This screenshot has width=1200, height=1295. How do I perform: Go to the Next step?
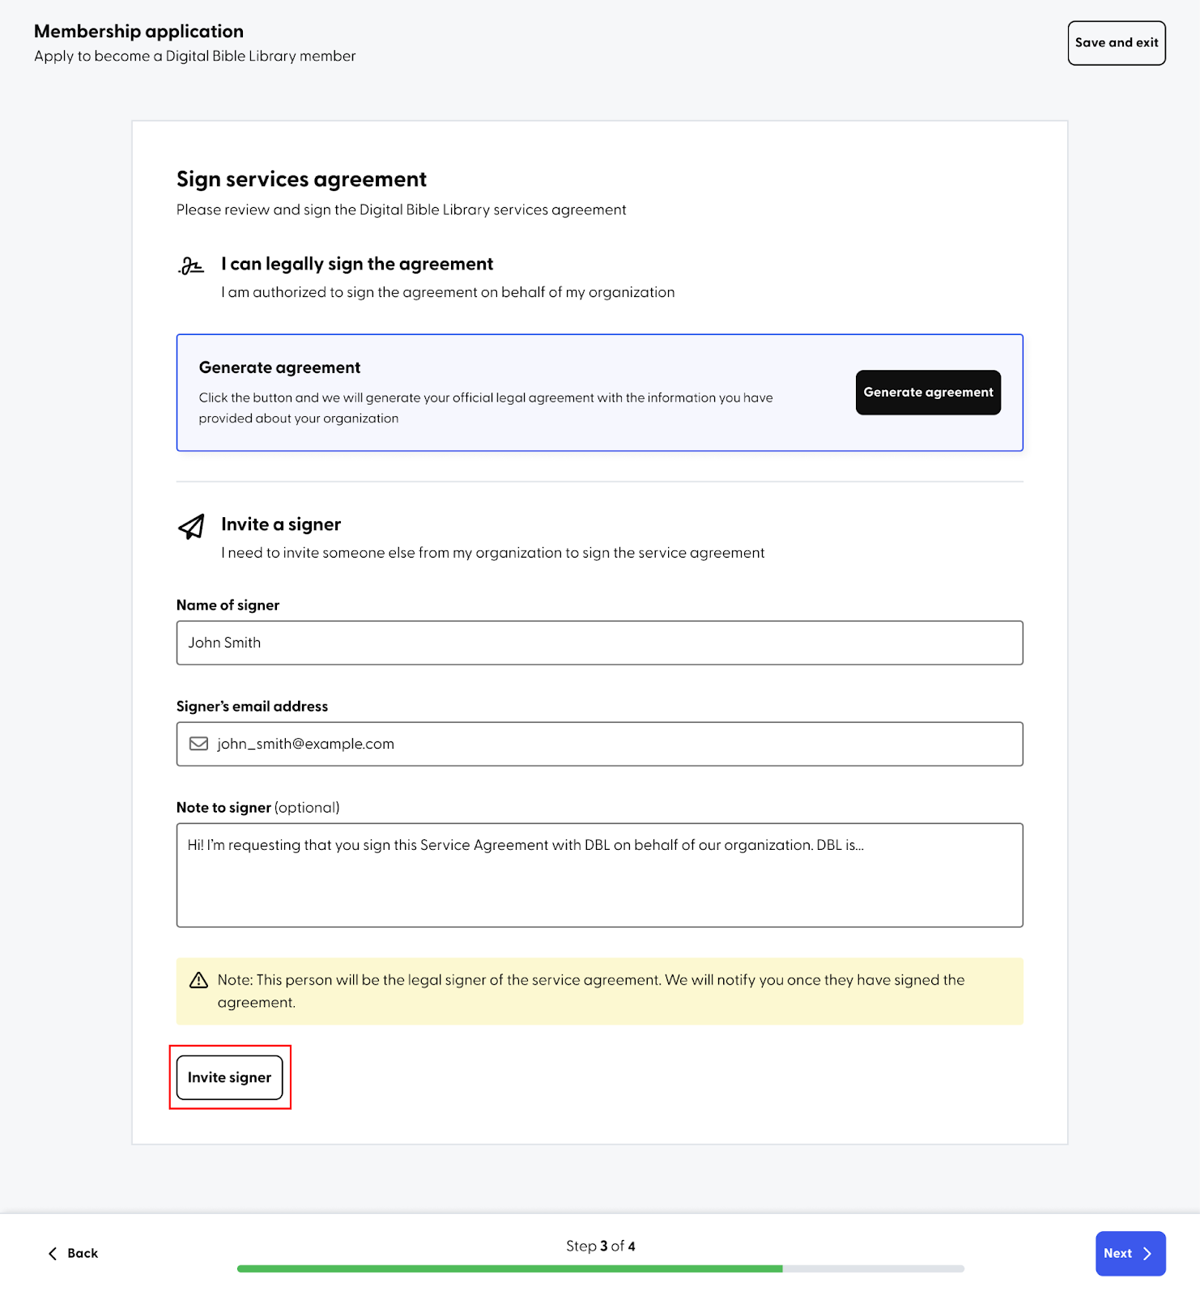pos(1130,1254)
